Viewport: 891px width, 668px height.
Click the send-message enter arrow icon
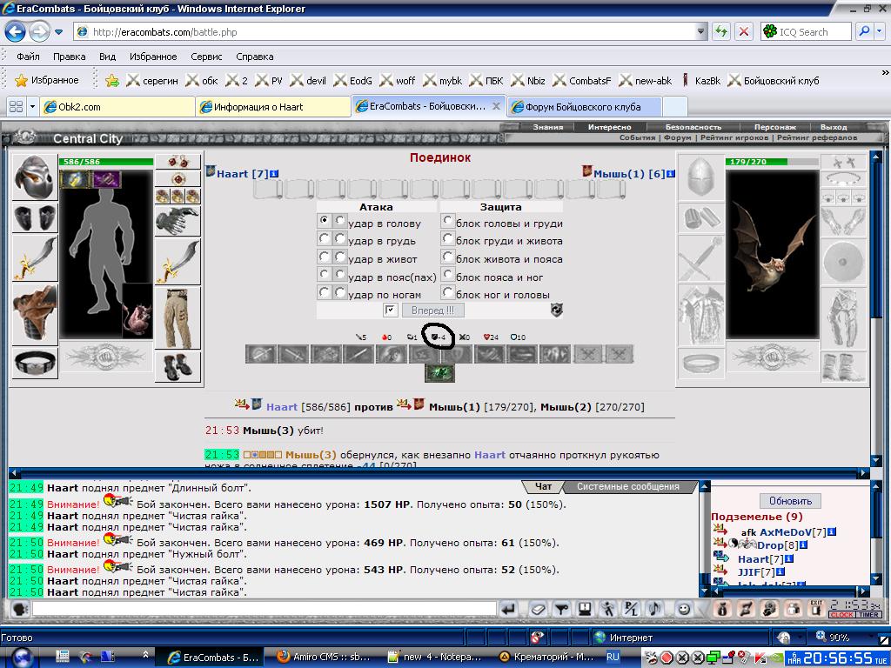coord(509,609)
